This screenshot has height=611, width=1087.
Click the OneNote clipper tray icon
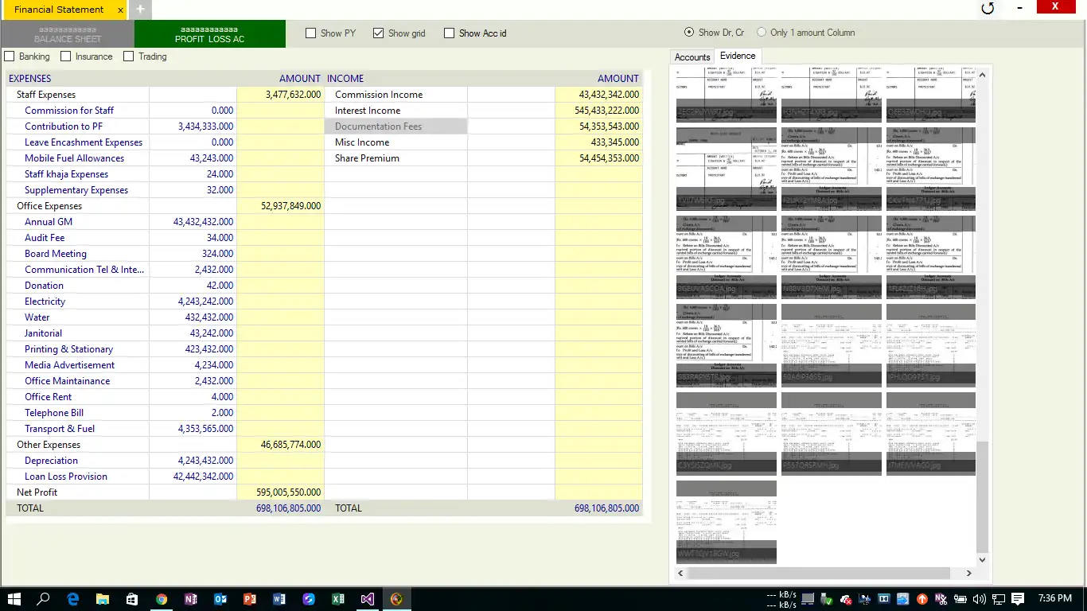click(x=941, y=599)
